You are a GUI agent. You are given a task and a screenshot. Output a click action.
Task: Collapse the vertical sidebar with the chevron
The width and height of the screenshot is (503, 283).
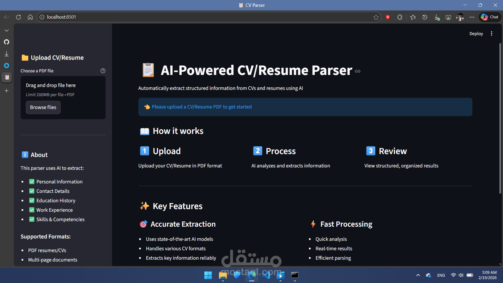[x=7, y=30]
